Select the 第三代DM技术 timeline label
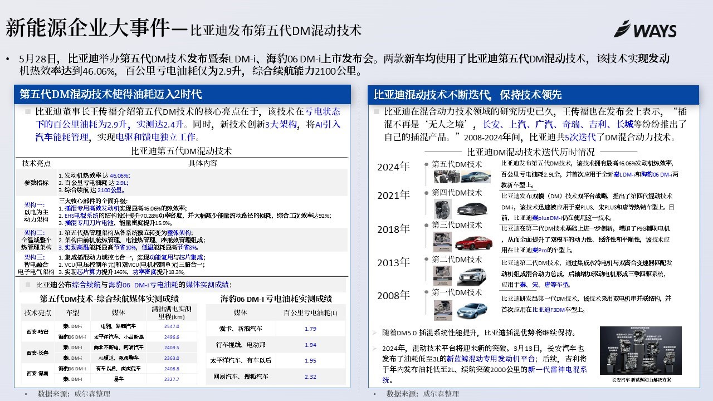713x401 pixels. [457, 225]
